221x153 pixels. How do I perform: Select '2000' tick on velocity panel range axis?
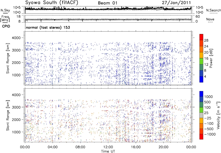click(x=16, y=120)
